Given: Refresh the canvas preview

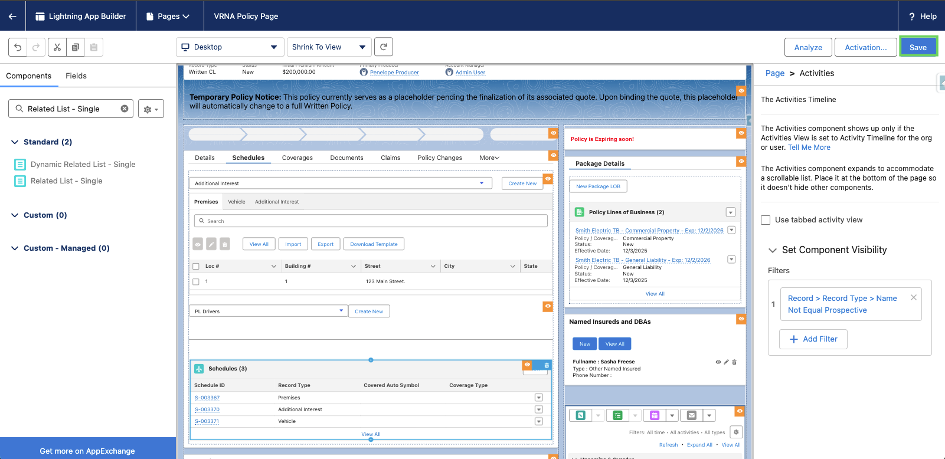Looking at the screenshot, I should point(384,47).
